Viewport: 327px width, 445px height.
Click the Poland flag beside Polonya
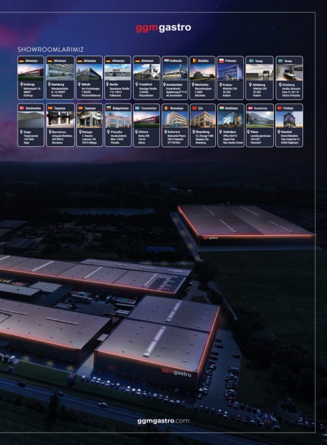click(221, 61)
